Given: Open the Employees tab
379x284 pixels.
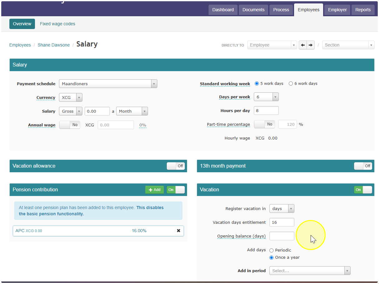Looking at the screenshot, I should coord(308,10).
